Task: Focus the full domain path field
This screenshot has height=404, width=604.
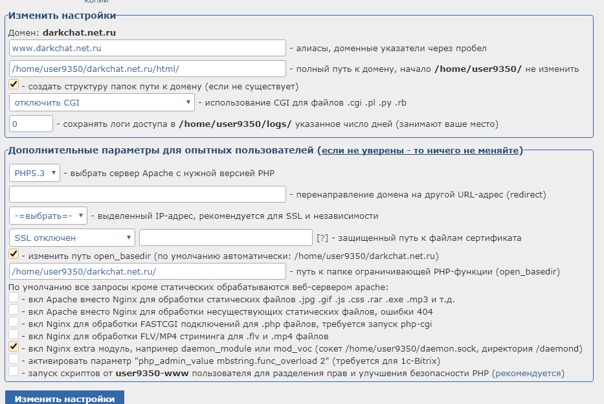Action: 148,69
